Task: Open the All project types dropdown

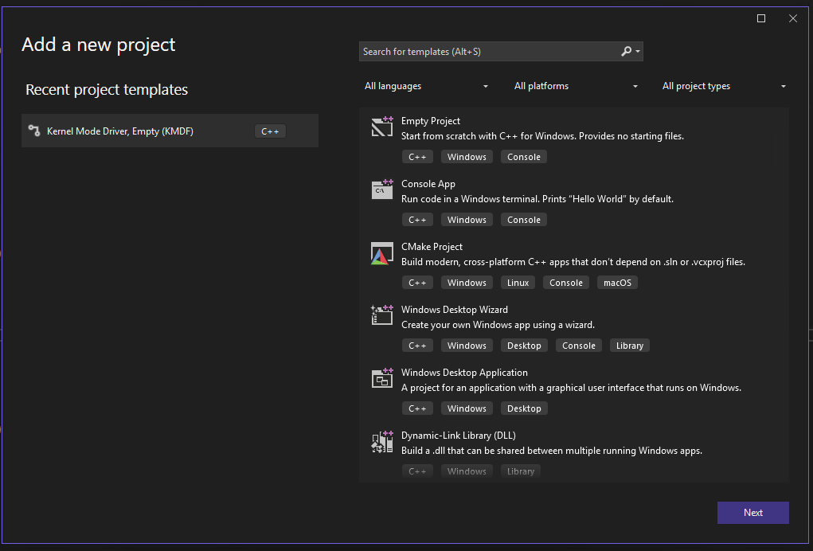Action: 723,86
